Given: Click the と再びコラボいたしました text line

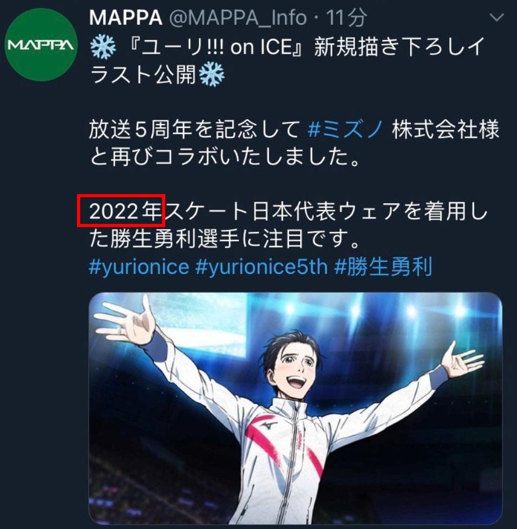Looking at the screenshot, I should pos(225,157).
